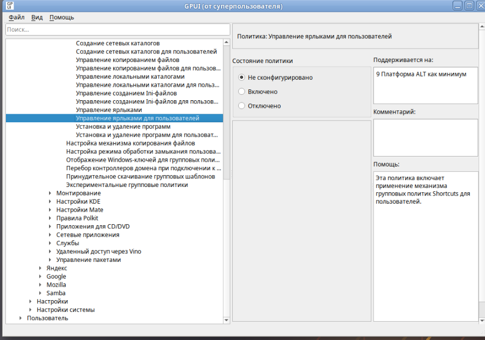This screenshot has height=340, width=485.
Task: Select the Отключено radio button
Action: point(241,106)
